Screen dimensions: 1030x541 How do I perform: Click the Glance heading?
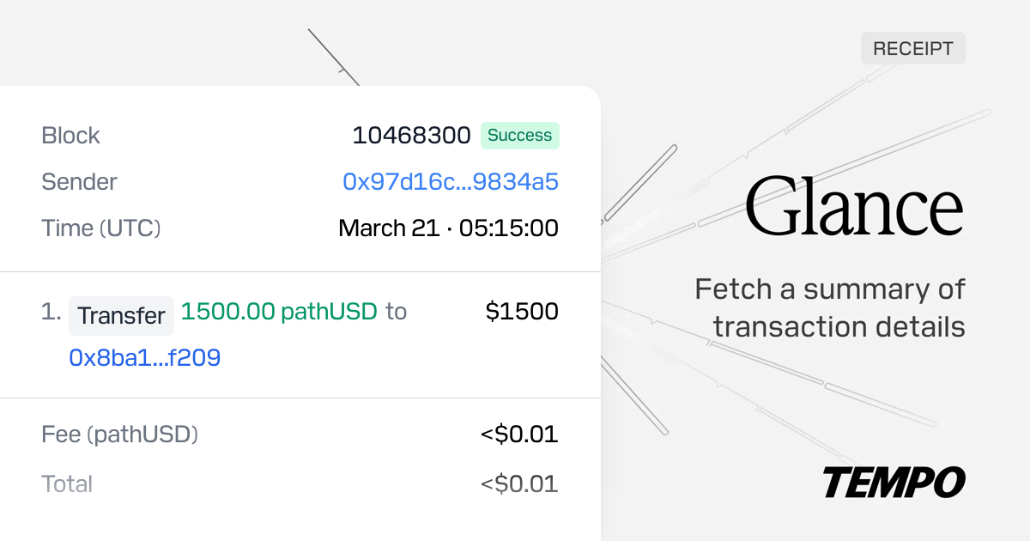[855, 207]
